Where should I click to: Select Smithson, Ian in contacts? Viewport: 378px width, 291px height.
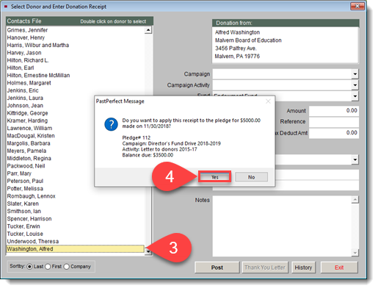pos(24,212)
